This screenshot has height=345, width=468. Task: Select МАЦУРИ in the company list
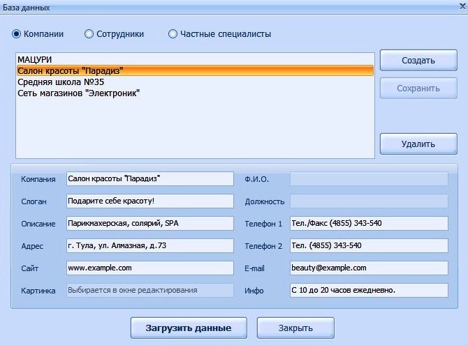(195, 59)
